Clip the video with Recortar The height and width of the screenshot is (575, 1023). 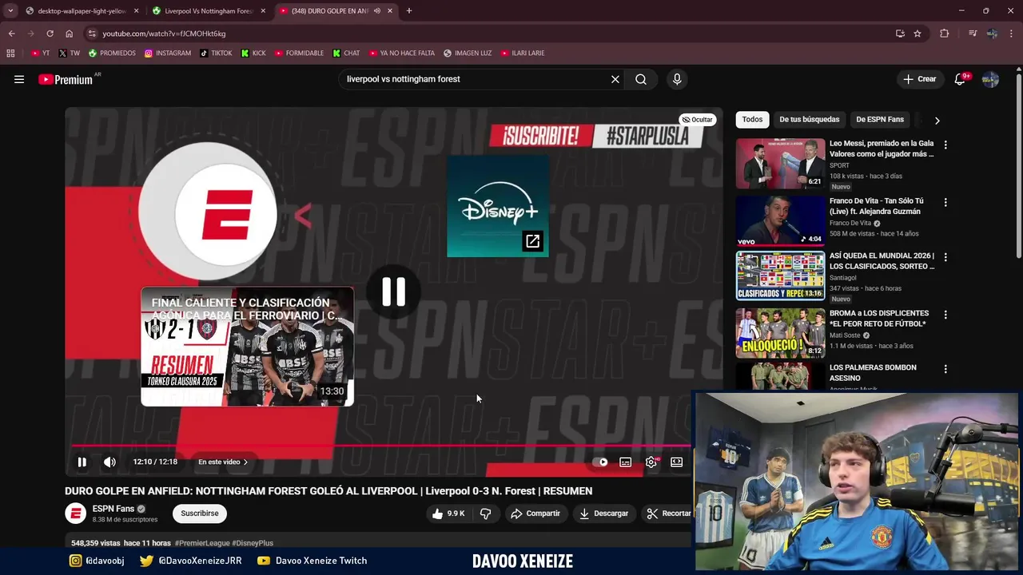pyautogui.click(x=668, y=514)
